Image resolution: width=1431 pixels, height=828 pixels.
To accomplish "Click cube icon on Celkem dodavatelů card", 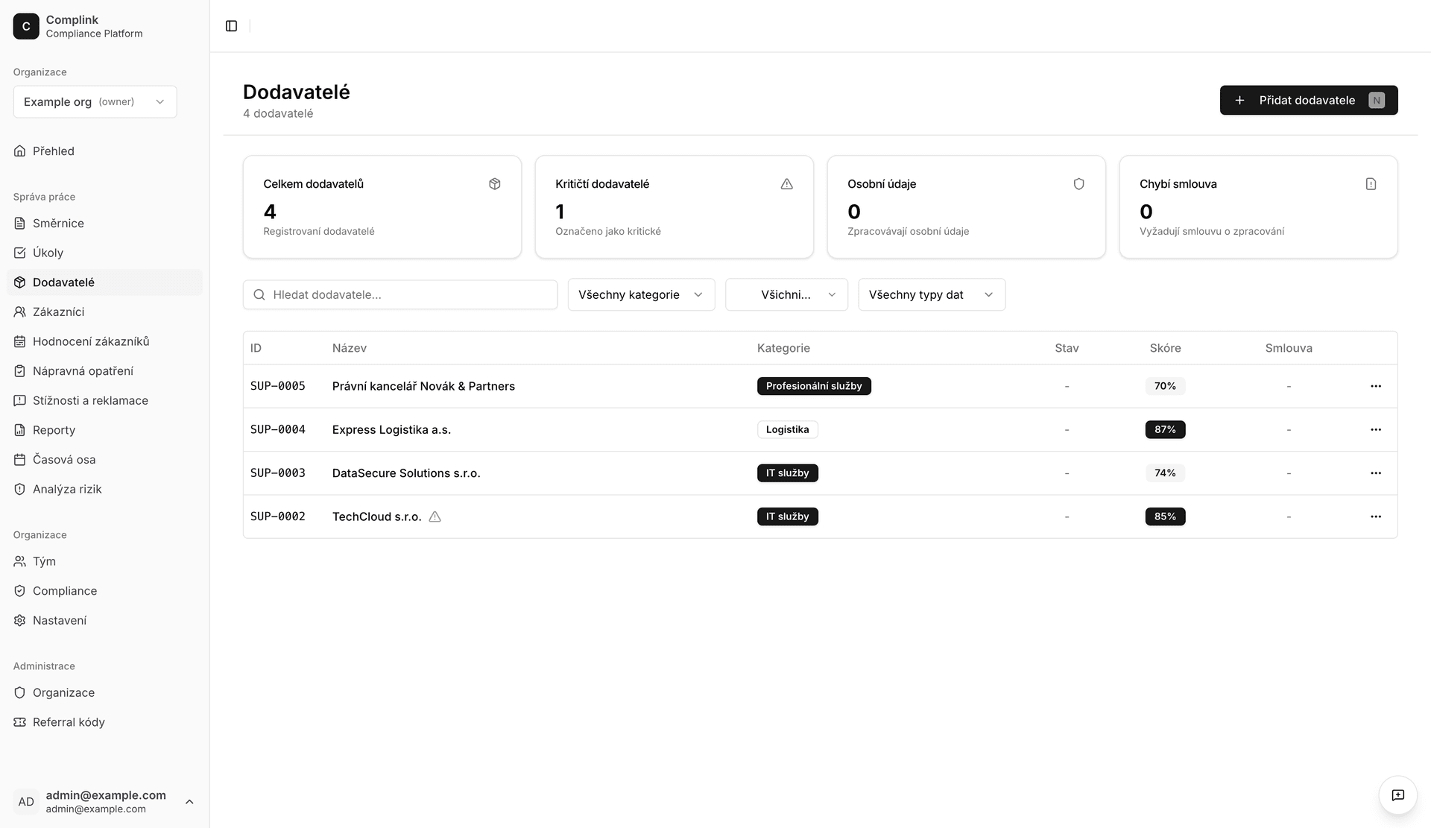I will pyautogui.click(x=495, y=184).
